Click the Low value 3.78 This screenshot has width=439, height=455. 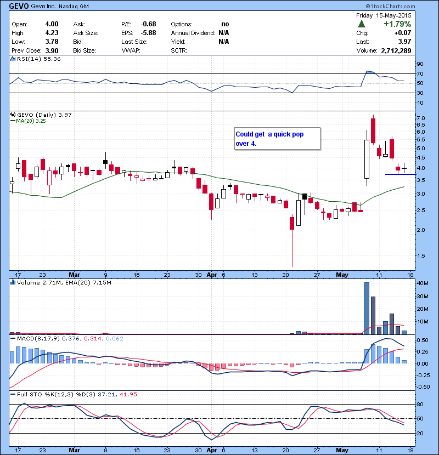point(52,42)
